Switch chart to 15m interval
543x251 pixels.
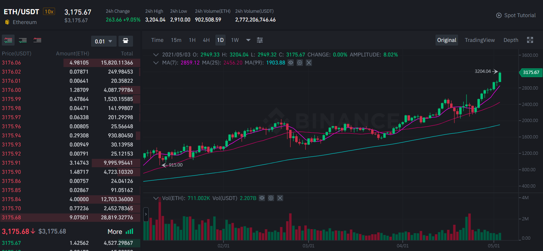coord(176,40)
